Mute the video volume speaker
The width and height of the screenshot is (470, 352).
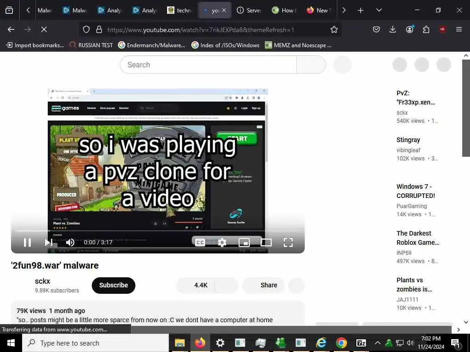pos(70,242)
